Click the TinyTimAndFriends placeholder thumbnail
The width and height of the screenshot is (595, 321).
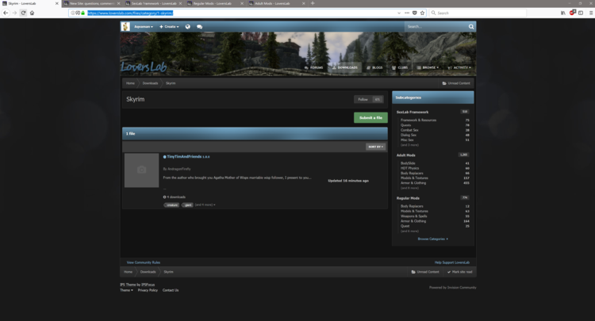click(141, 170)
